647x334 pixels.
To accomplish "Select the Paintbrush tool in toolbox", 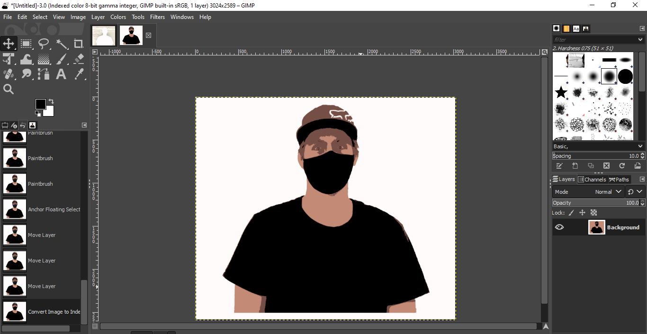I will (62, 59).
